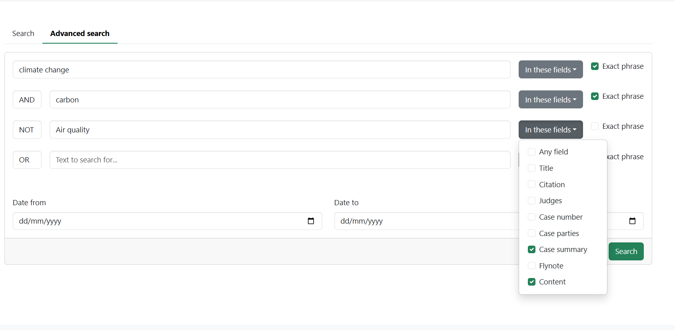Tick the Title checkbox in dropdown
Viewport: 675px width, 330px height.
tap(531, 168)
